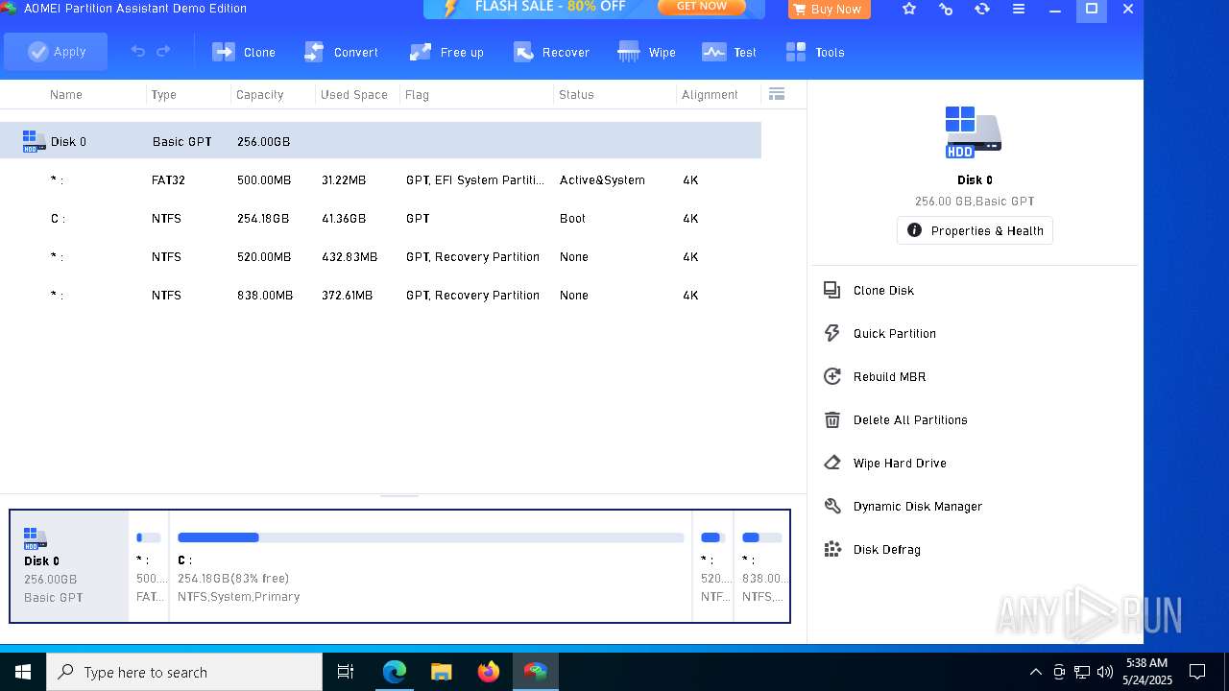1229x691 pixels.
Task: Click the Dynamic Disk Manager option
Action: (917, 506)
